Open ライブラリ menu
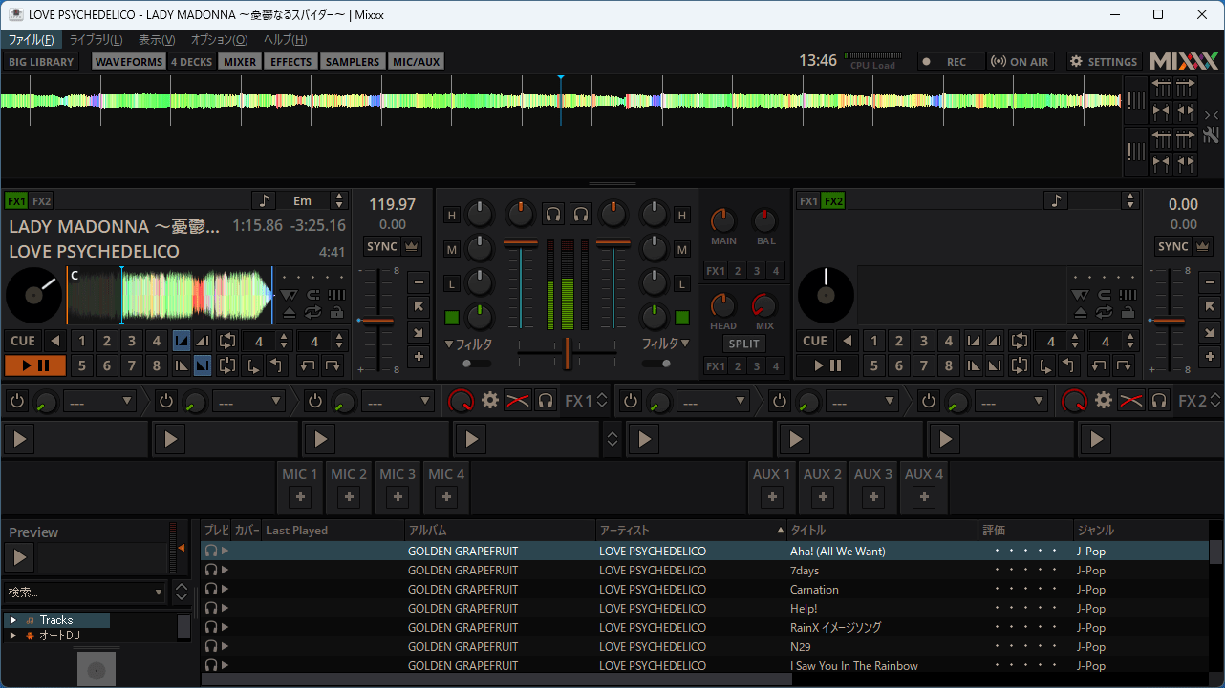The width and height of the screenshot is (1225, 688). [96, 39]
